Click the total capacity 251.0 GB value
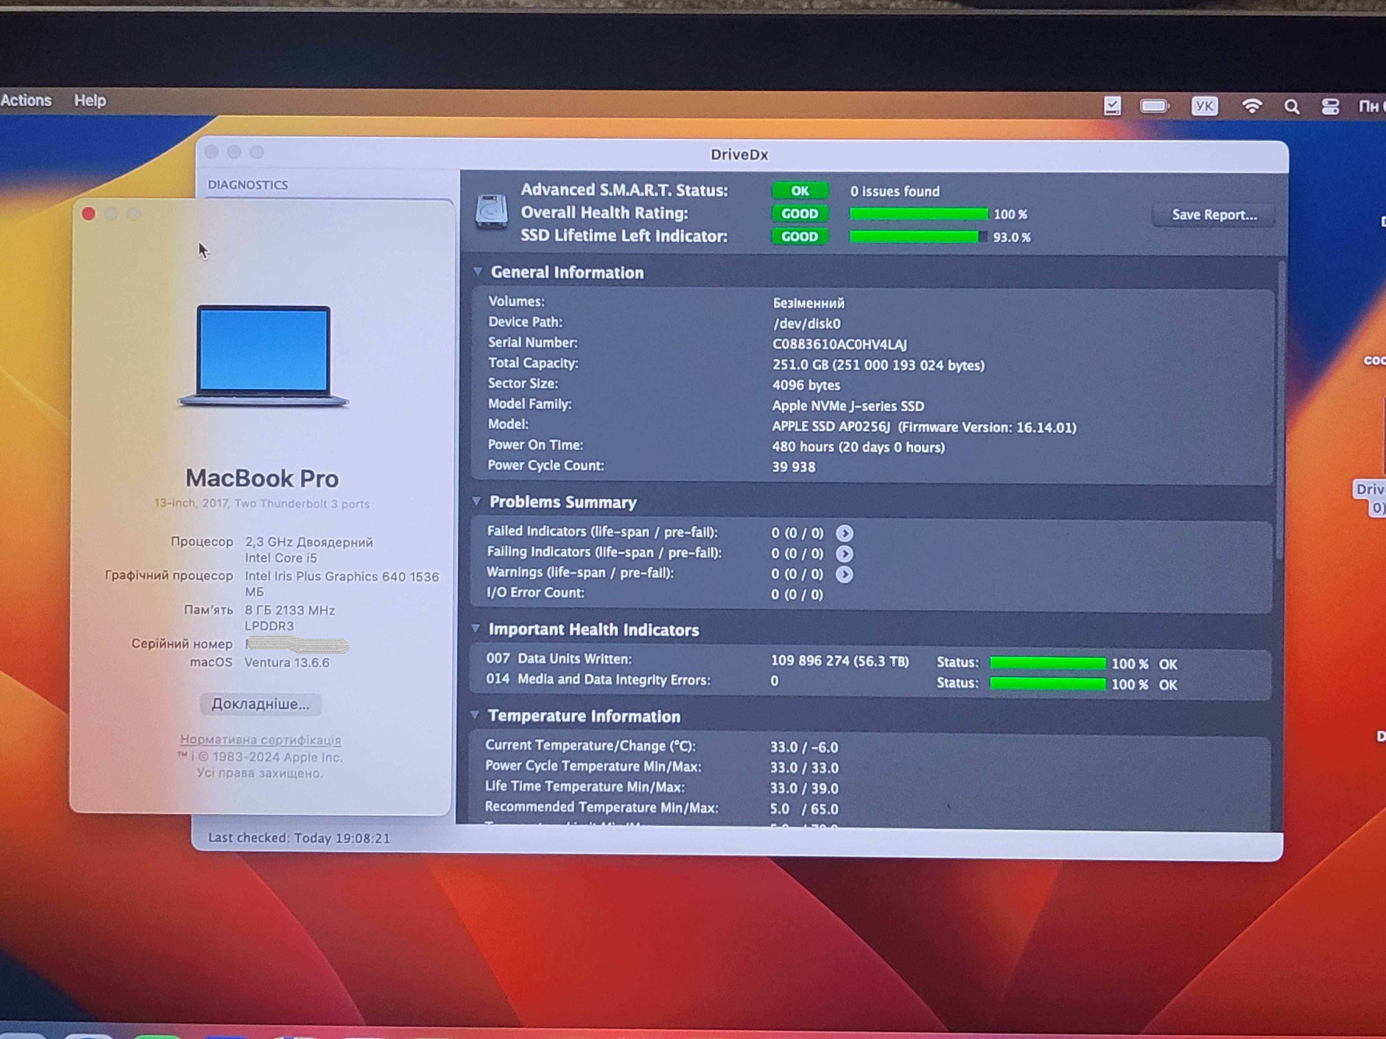This screenshot has width=1386, height=1039. [878, 365]
